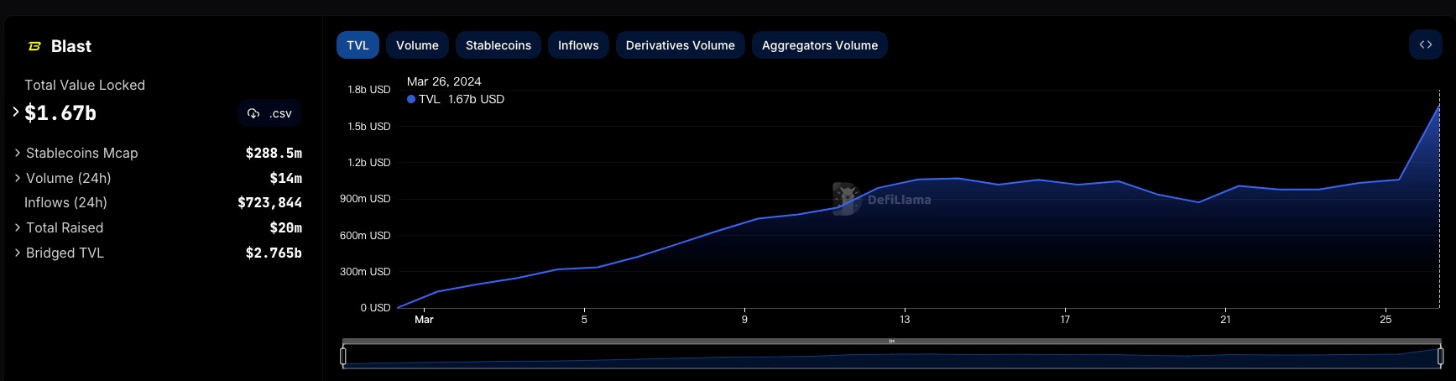The width and height of the screenshot is (1456, 381).
Task: Click the 13 date label on x-axis
Action: pyautogui.click(x=905, y=320)
